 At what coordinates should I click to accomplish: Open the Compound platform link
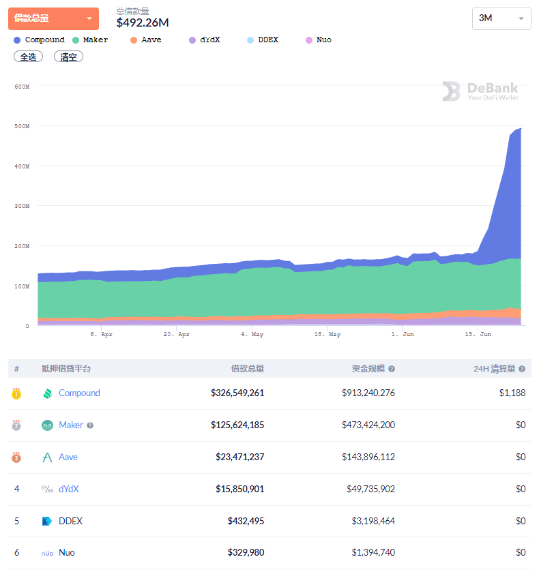tap(79, 393)
